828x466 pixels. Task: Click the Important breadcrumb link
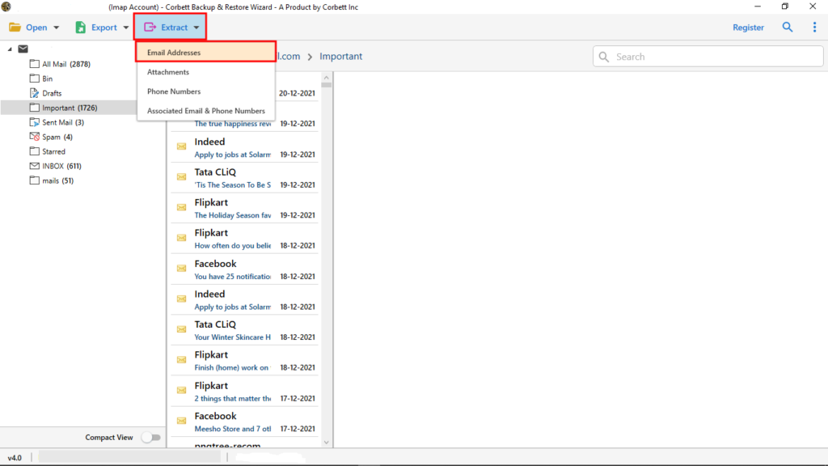(x=340, y=56)
